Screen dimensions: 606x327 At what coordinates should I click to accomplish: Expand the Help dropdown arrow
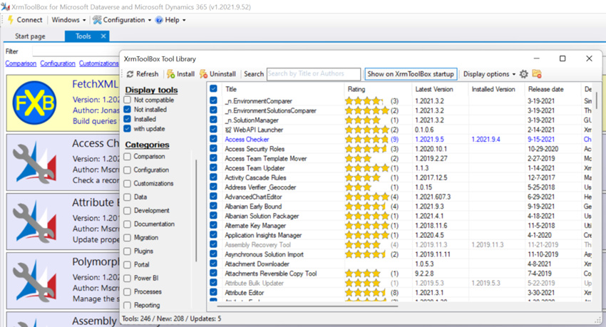pos(184,20)
